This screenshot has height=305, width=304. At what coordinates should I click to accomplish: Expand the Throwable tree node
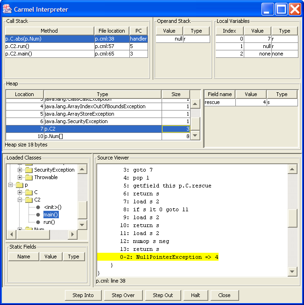tap(20, 177)
